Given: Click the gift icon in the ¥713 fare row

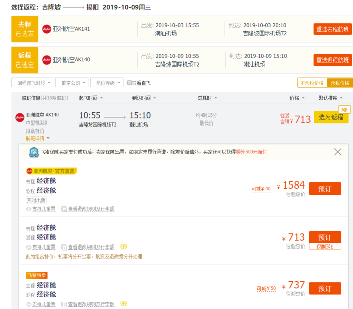Looking at the screenshot, I should (x=124, y=247).
